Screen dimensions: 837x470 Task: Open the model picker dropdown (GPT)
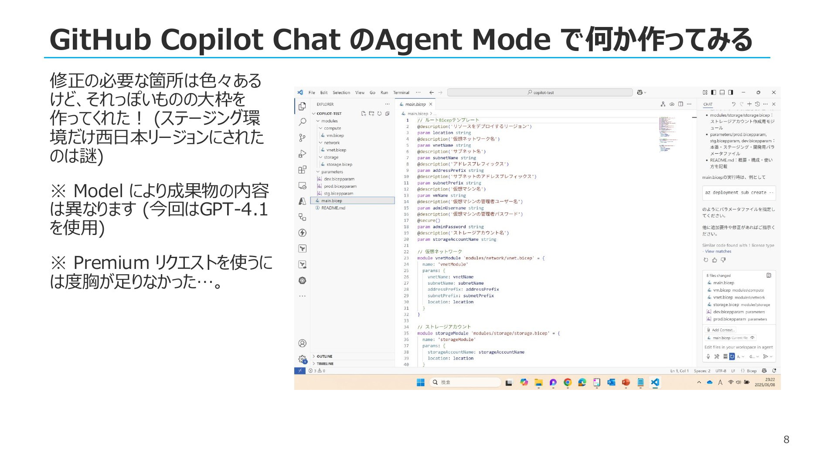(754, 356)
